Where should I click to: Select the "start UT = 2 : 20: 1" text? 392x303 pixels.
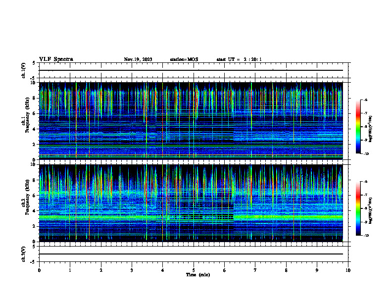click(239, 59)
